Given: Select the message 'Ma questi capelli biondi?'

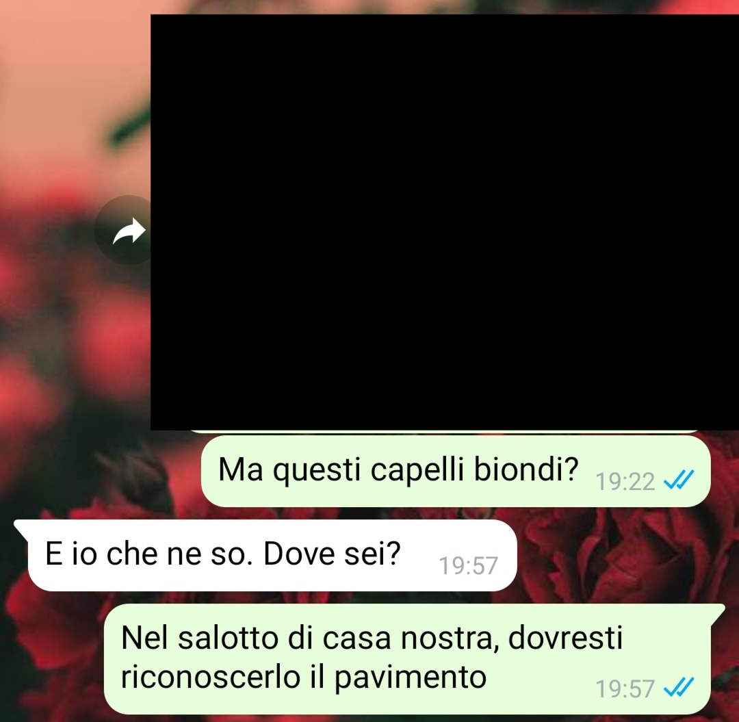Looking at the screenshot, I should click(456, 471).
